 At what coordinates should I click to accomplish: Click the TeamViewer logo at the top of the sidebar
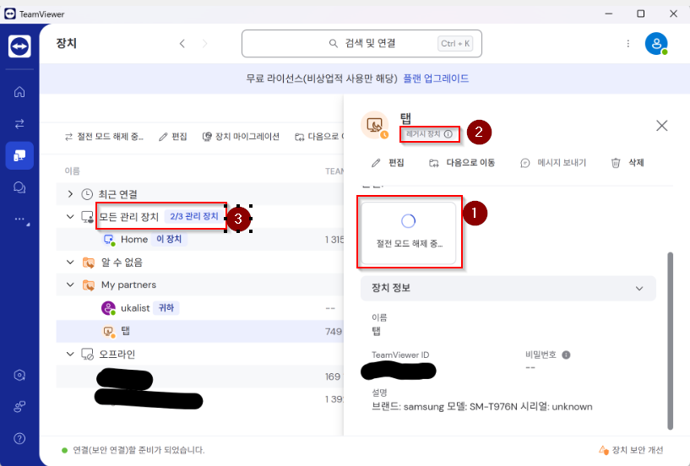(x=19, y=46)
